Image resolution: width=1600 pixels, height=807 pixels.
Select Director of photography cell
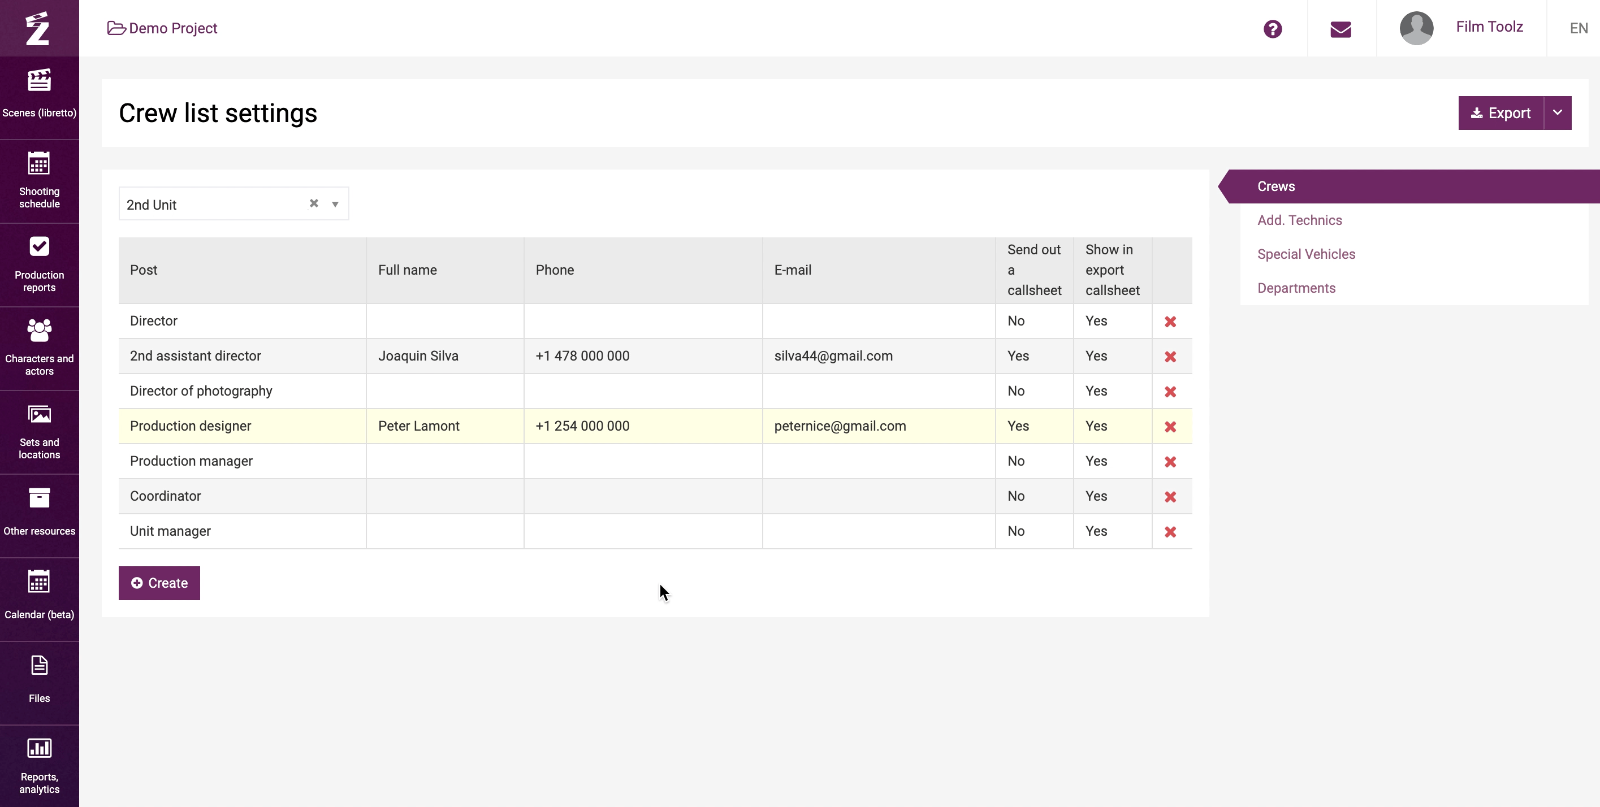(242, 391)
